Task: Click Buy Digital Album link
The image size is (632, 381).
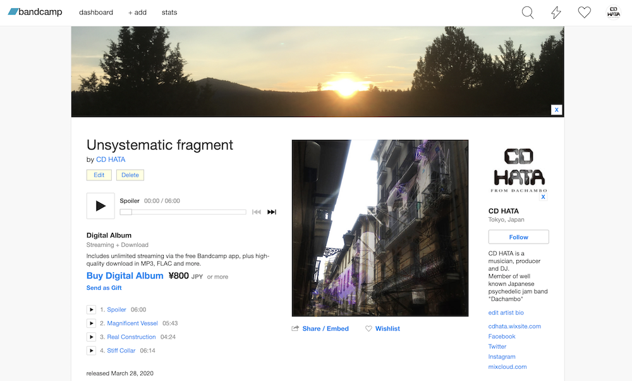Action: [x=125, y=276]
